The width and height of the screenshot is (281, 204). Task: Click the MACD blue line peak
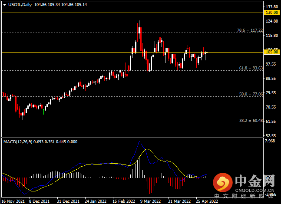139,141
